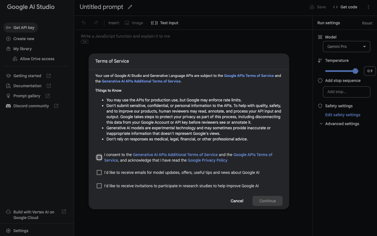377x236 pixels.
Task: Click the plus icon for Create new
Action: 8,39
